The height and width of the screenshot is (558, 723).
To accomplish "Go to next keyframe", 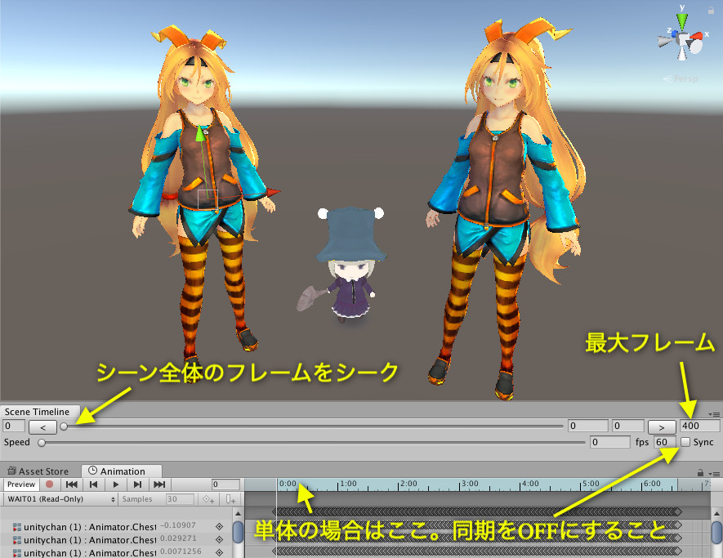I will (x=137, y=484).
